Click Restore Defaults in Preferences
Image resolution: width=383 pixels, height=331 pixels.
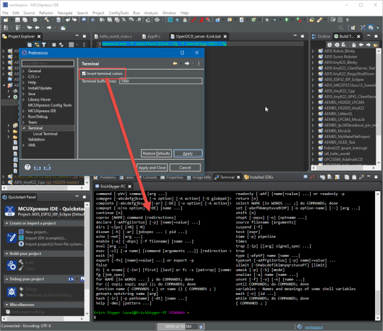[156, 154]
